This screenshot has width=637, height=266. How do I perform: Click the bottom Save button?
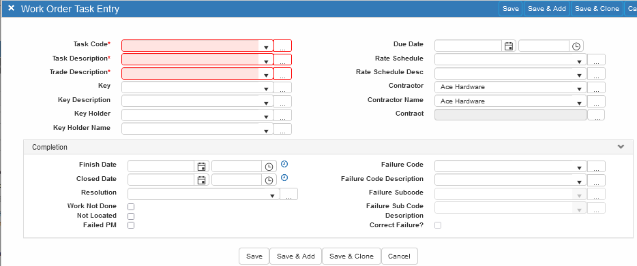click(254, 256)
